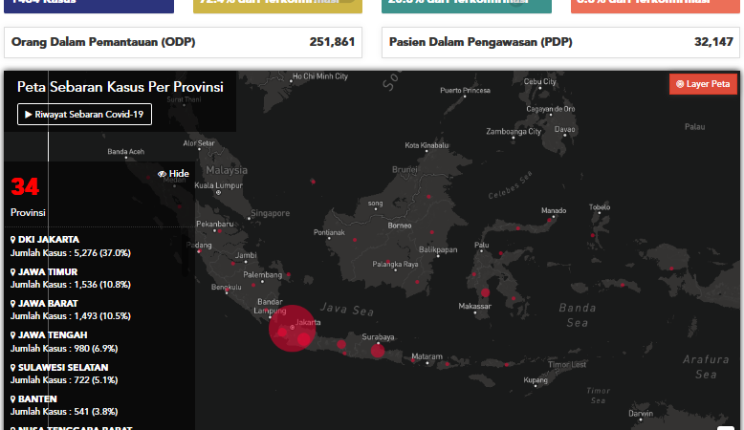
Task: Click the location pin beside JAWA BARAT
Action: (x=12, y=304)
